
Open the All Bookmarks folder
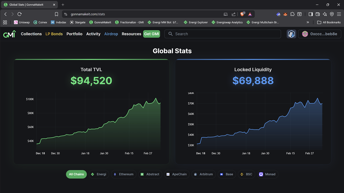(x=329, y=23)
